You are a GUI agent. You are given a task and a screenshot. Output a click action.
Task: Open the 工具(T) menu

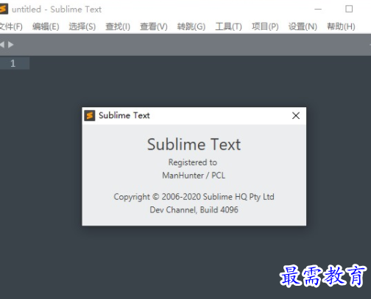pyautogui.click(x=228, y=26)
